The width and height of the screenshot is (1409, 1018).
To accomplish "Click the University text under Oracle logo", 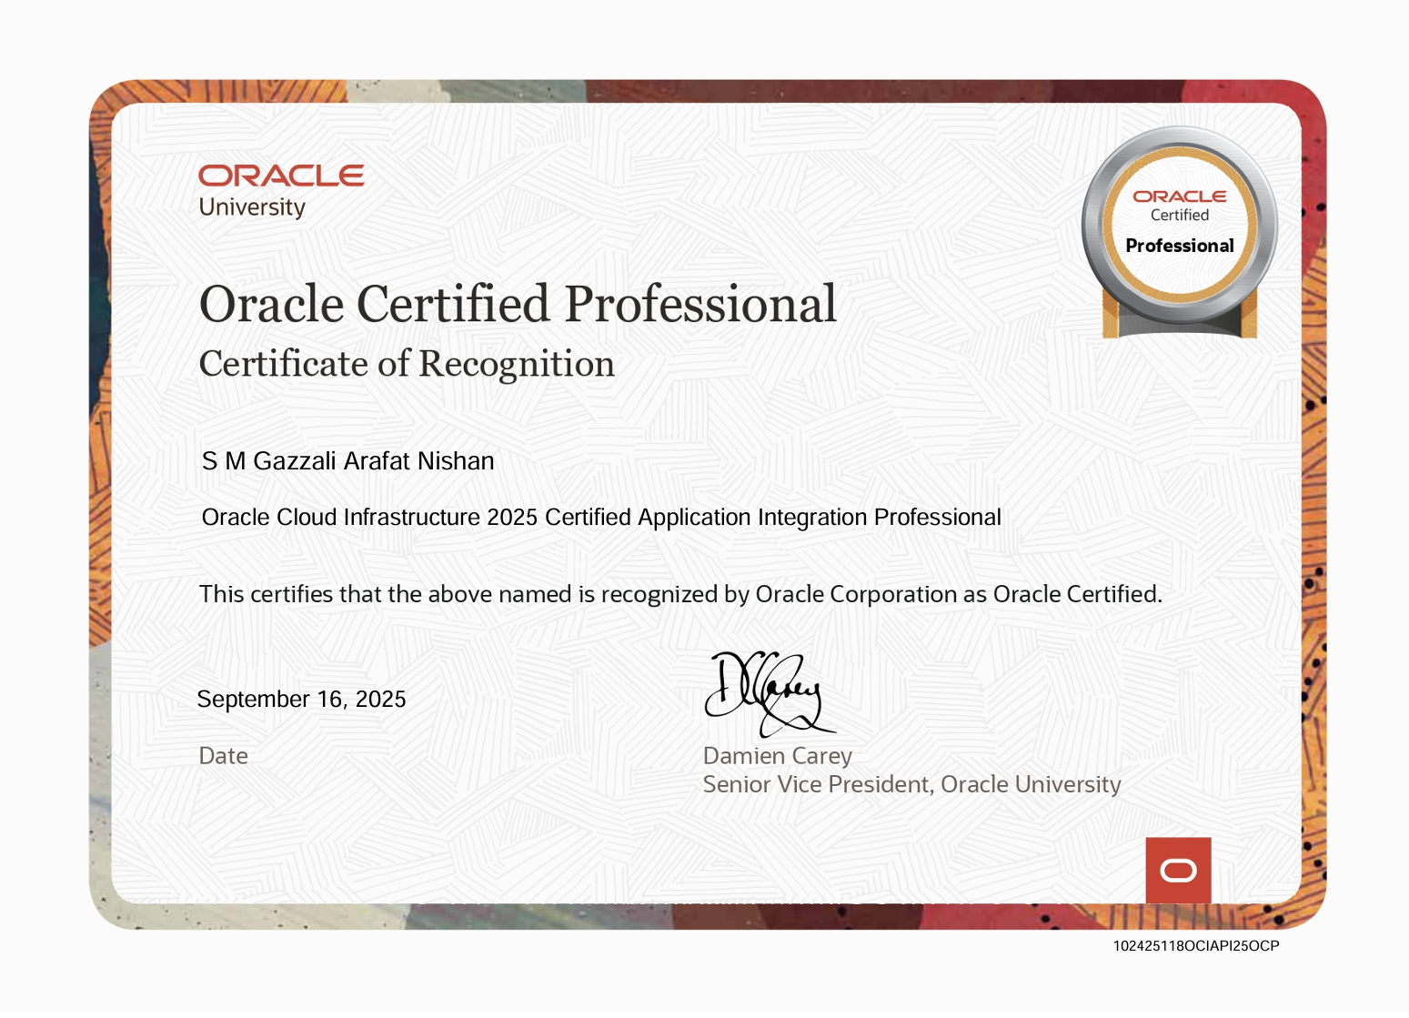I will click(x=252, y=207).
